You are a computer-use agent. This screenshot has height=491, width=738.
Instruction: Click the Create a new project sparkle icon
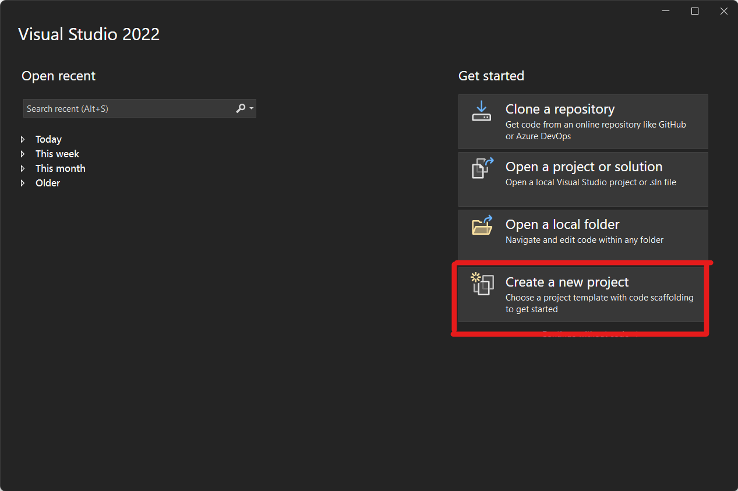481,285
